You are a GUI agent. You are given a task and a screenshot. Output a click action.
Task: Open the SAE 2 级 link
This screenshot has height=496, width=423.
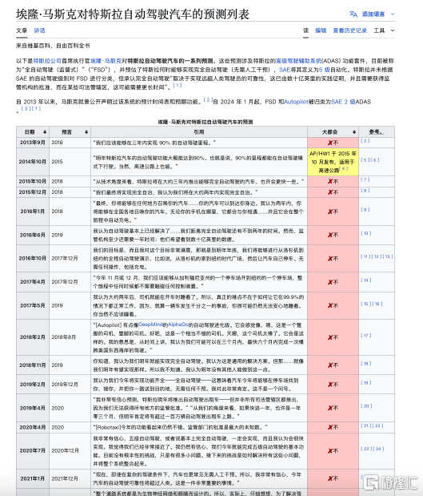click(x=343, y=102)
